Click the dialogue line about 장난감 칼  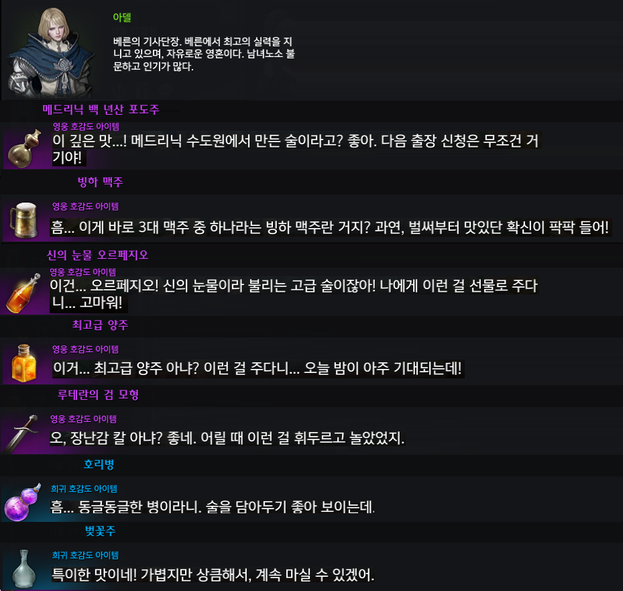227,438
